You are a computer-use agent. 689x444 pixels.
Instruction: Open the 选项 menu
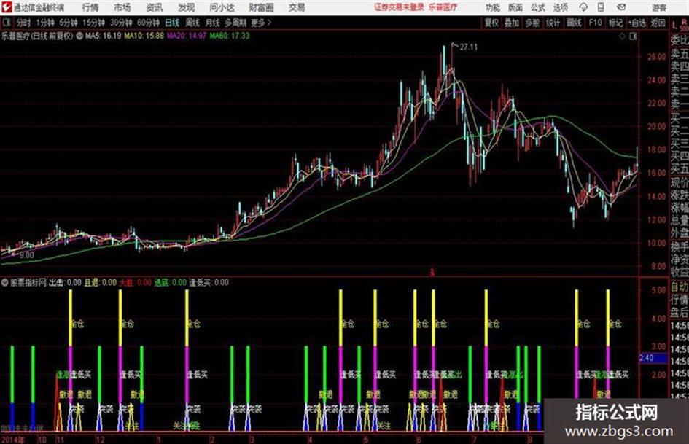click(x=561, y=7)
